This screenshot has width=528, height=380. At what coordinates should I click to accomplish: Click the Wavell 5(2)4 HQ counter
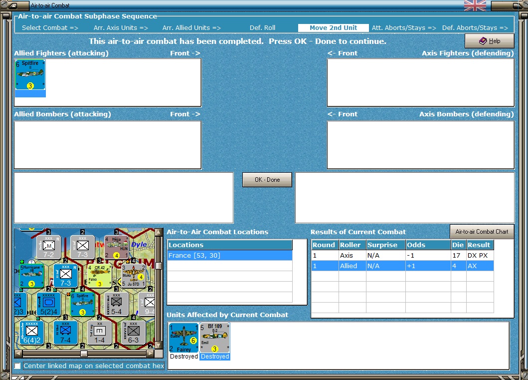coord(49,304)
